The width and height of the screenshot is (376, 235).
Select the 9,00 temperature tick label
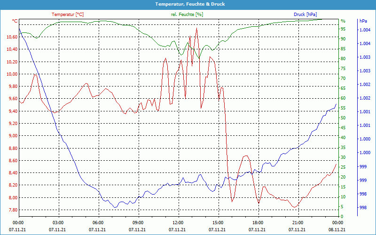[x=12, y=136]
